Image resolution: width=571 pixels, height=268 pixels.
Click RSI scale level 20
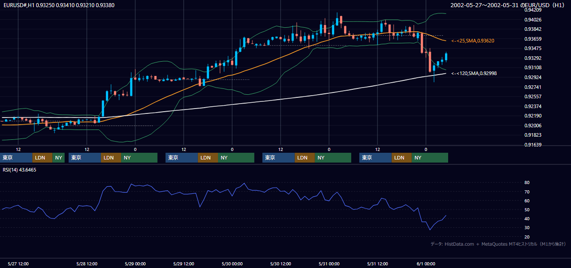(527, 237)
